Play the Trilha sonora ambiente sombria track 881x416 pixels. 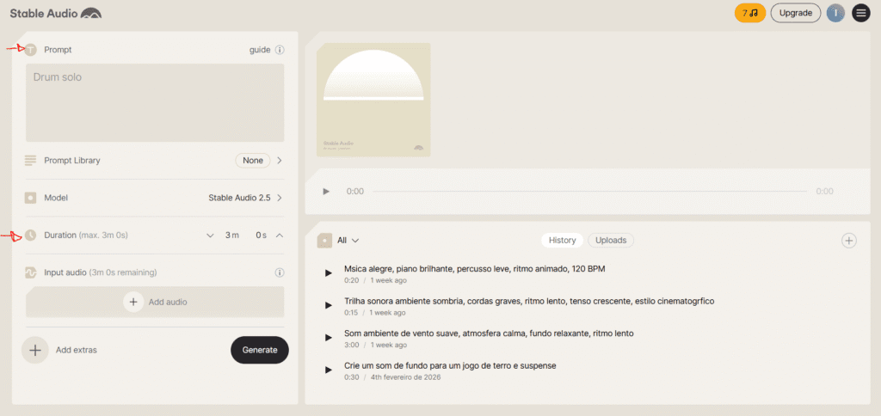point(329,306)
